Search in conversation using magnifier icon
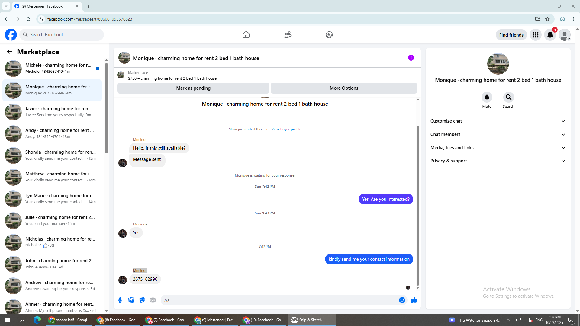This screenshot has width=580, height=326. pos(508,97)
